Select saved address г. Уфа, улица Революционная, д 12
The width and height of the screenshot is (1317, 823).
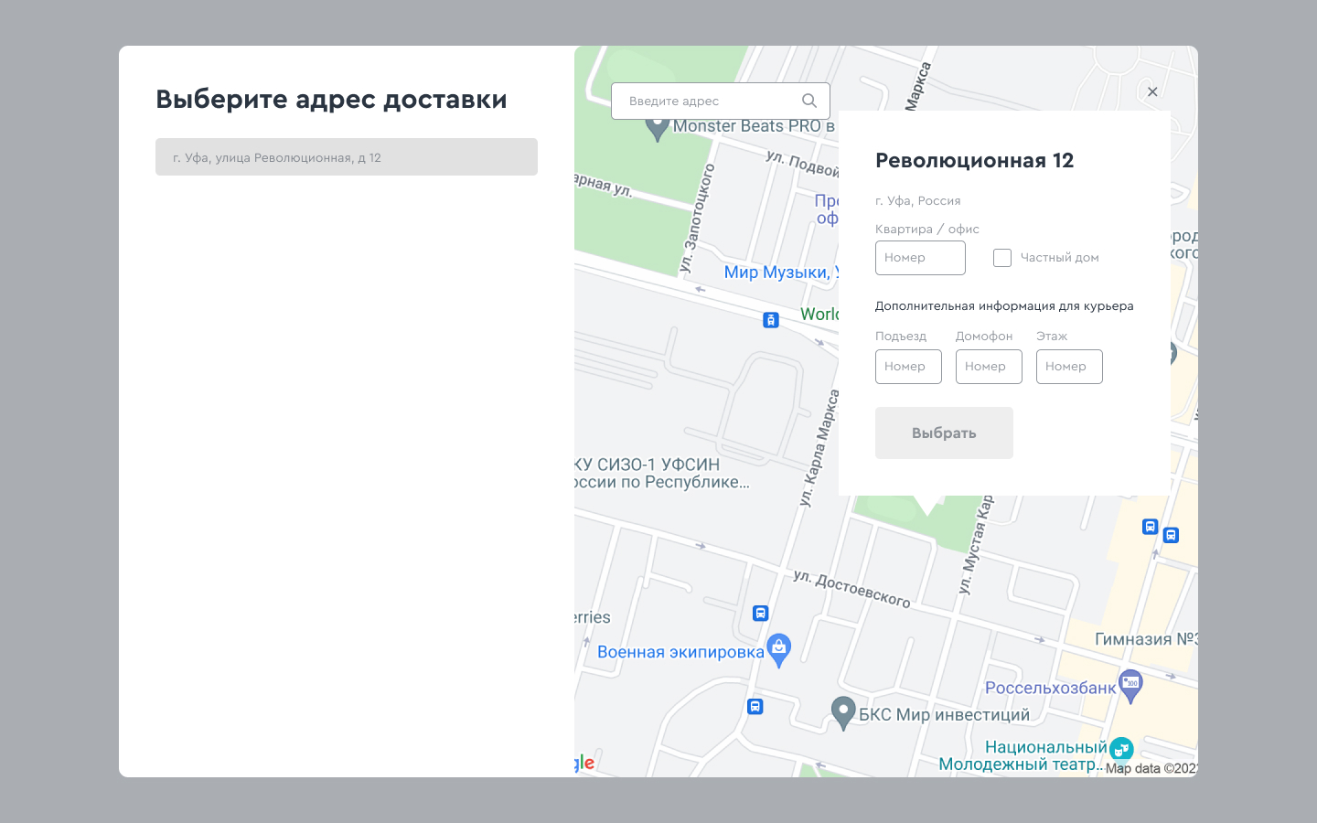(x=347, y=156)
